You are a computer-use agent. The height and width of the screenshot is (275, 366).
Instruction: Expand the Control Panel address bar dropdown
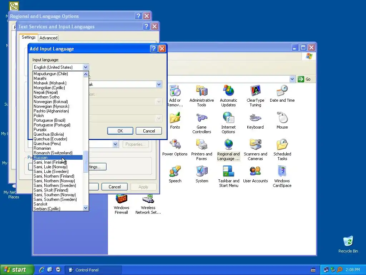[x=292, y=79]
